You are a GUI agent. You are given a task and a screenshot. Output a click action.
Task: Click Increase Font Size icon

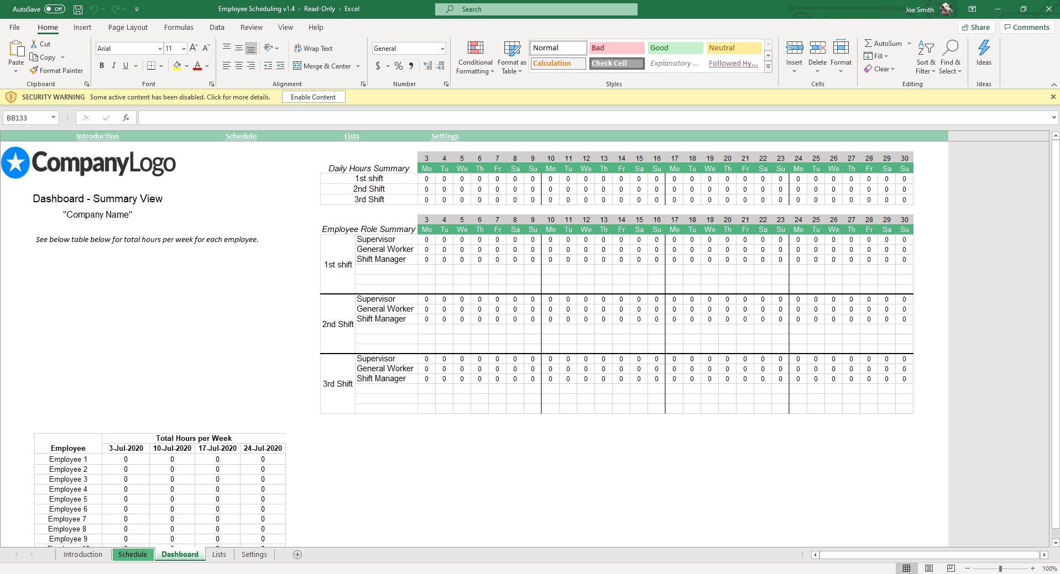(194, 49)
